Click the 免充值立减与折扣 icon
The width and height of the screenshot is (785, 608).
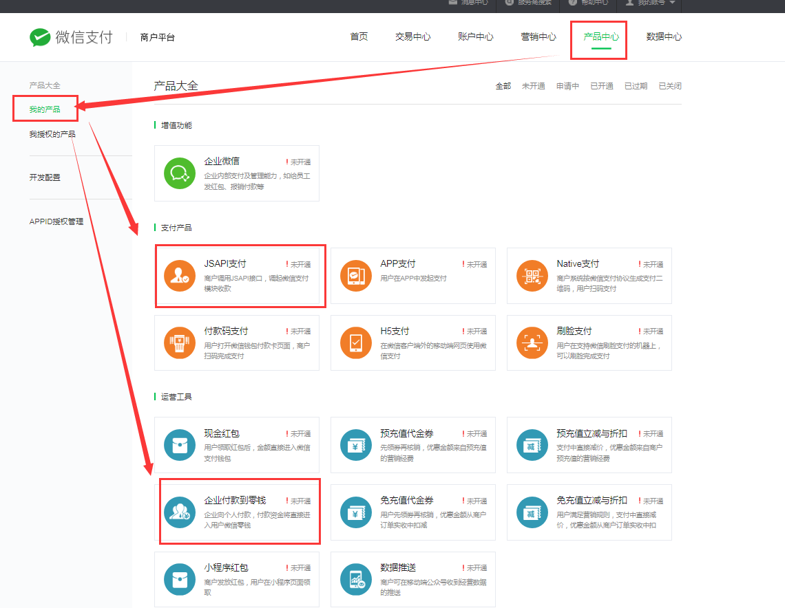532,512
